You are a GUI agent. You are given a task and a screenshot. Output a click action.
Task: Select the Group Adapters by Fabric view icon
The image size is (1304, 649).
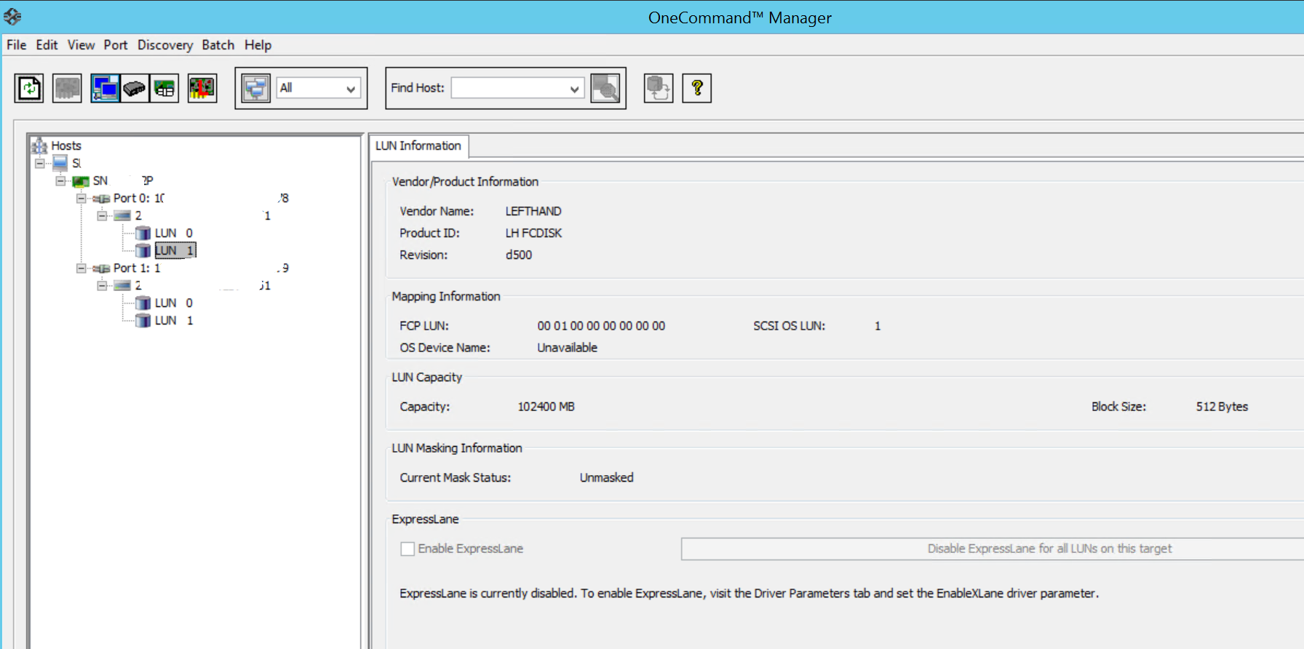(135, 89)
